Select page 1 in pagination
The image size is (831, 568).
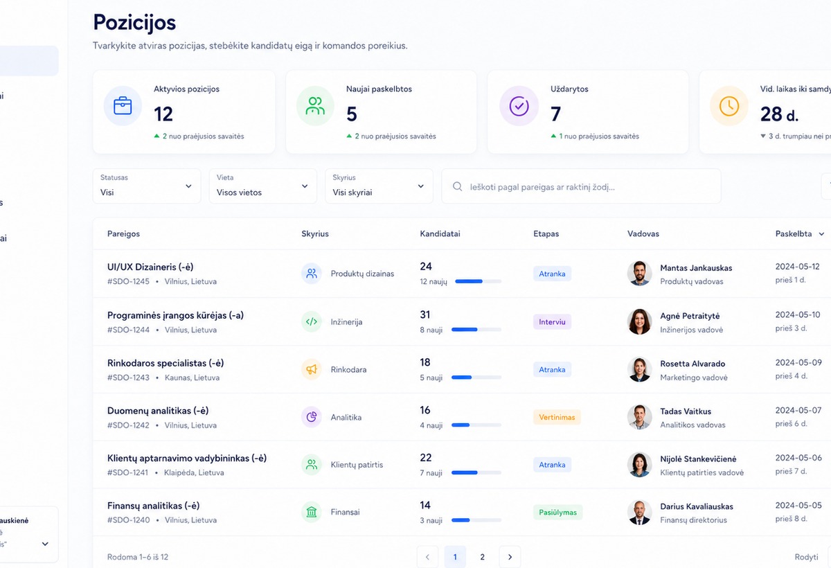tap(455, 557)
